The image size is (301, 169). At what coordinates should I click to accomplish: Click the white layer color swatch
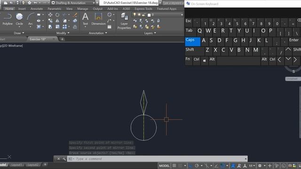point(149,15)
